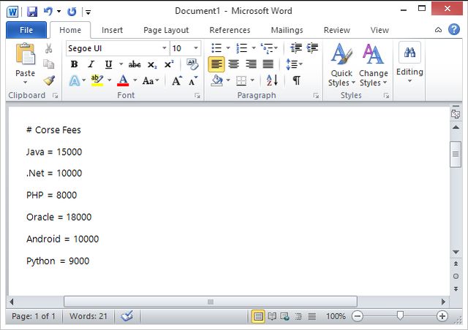Expand the Quick Styles gallery
The height and width of the screenshot is (330, 468).
[341, 65]
